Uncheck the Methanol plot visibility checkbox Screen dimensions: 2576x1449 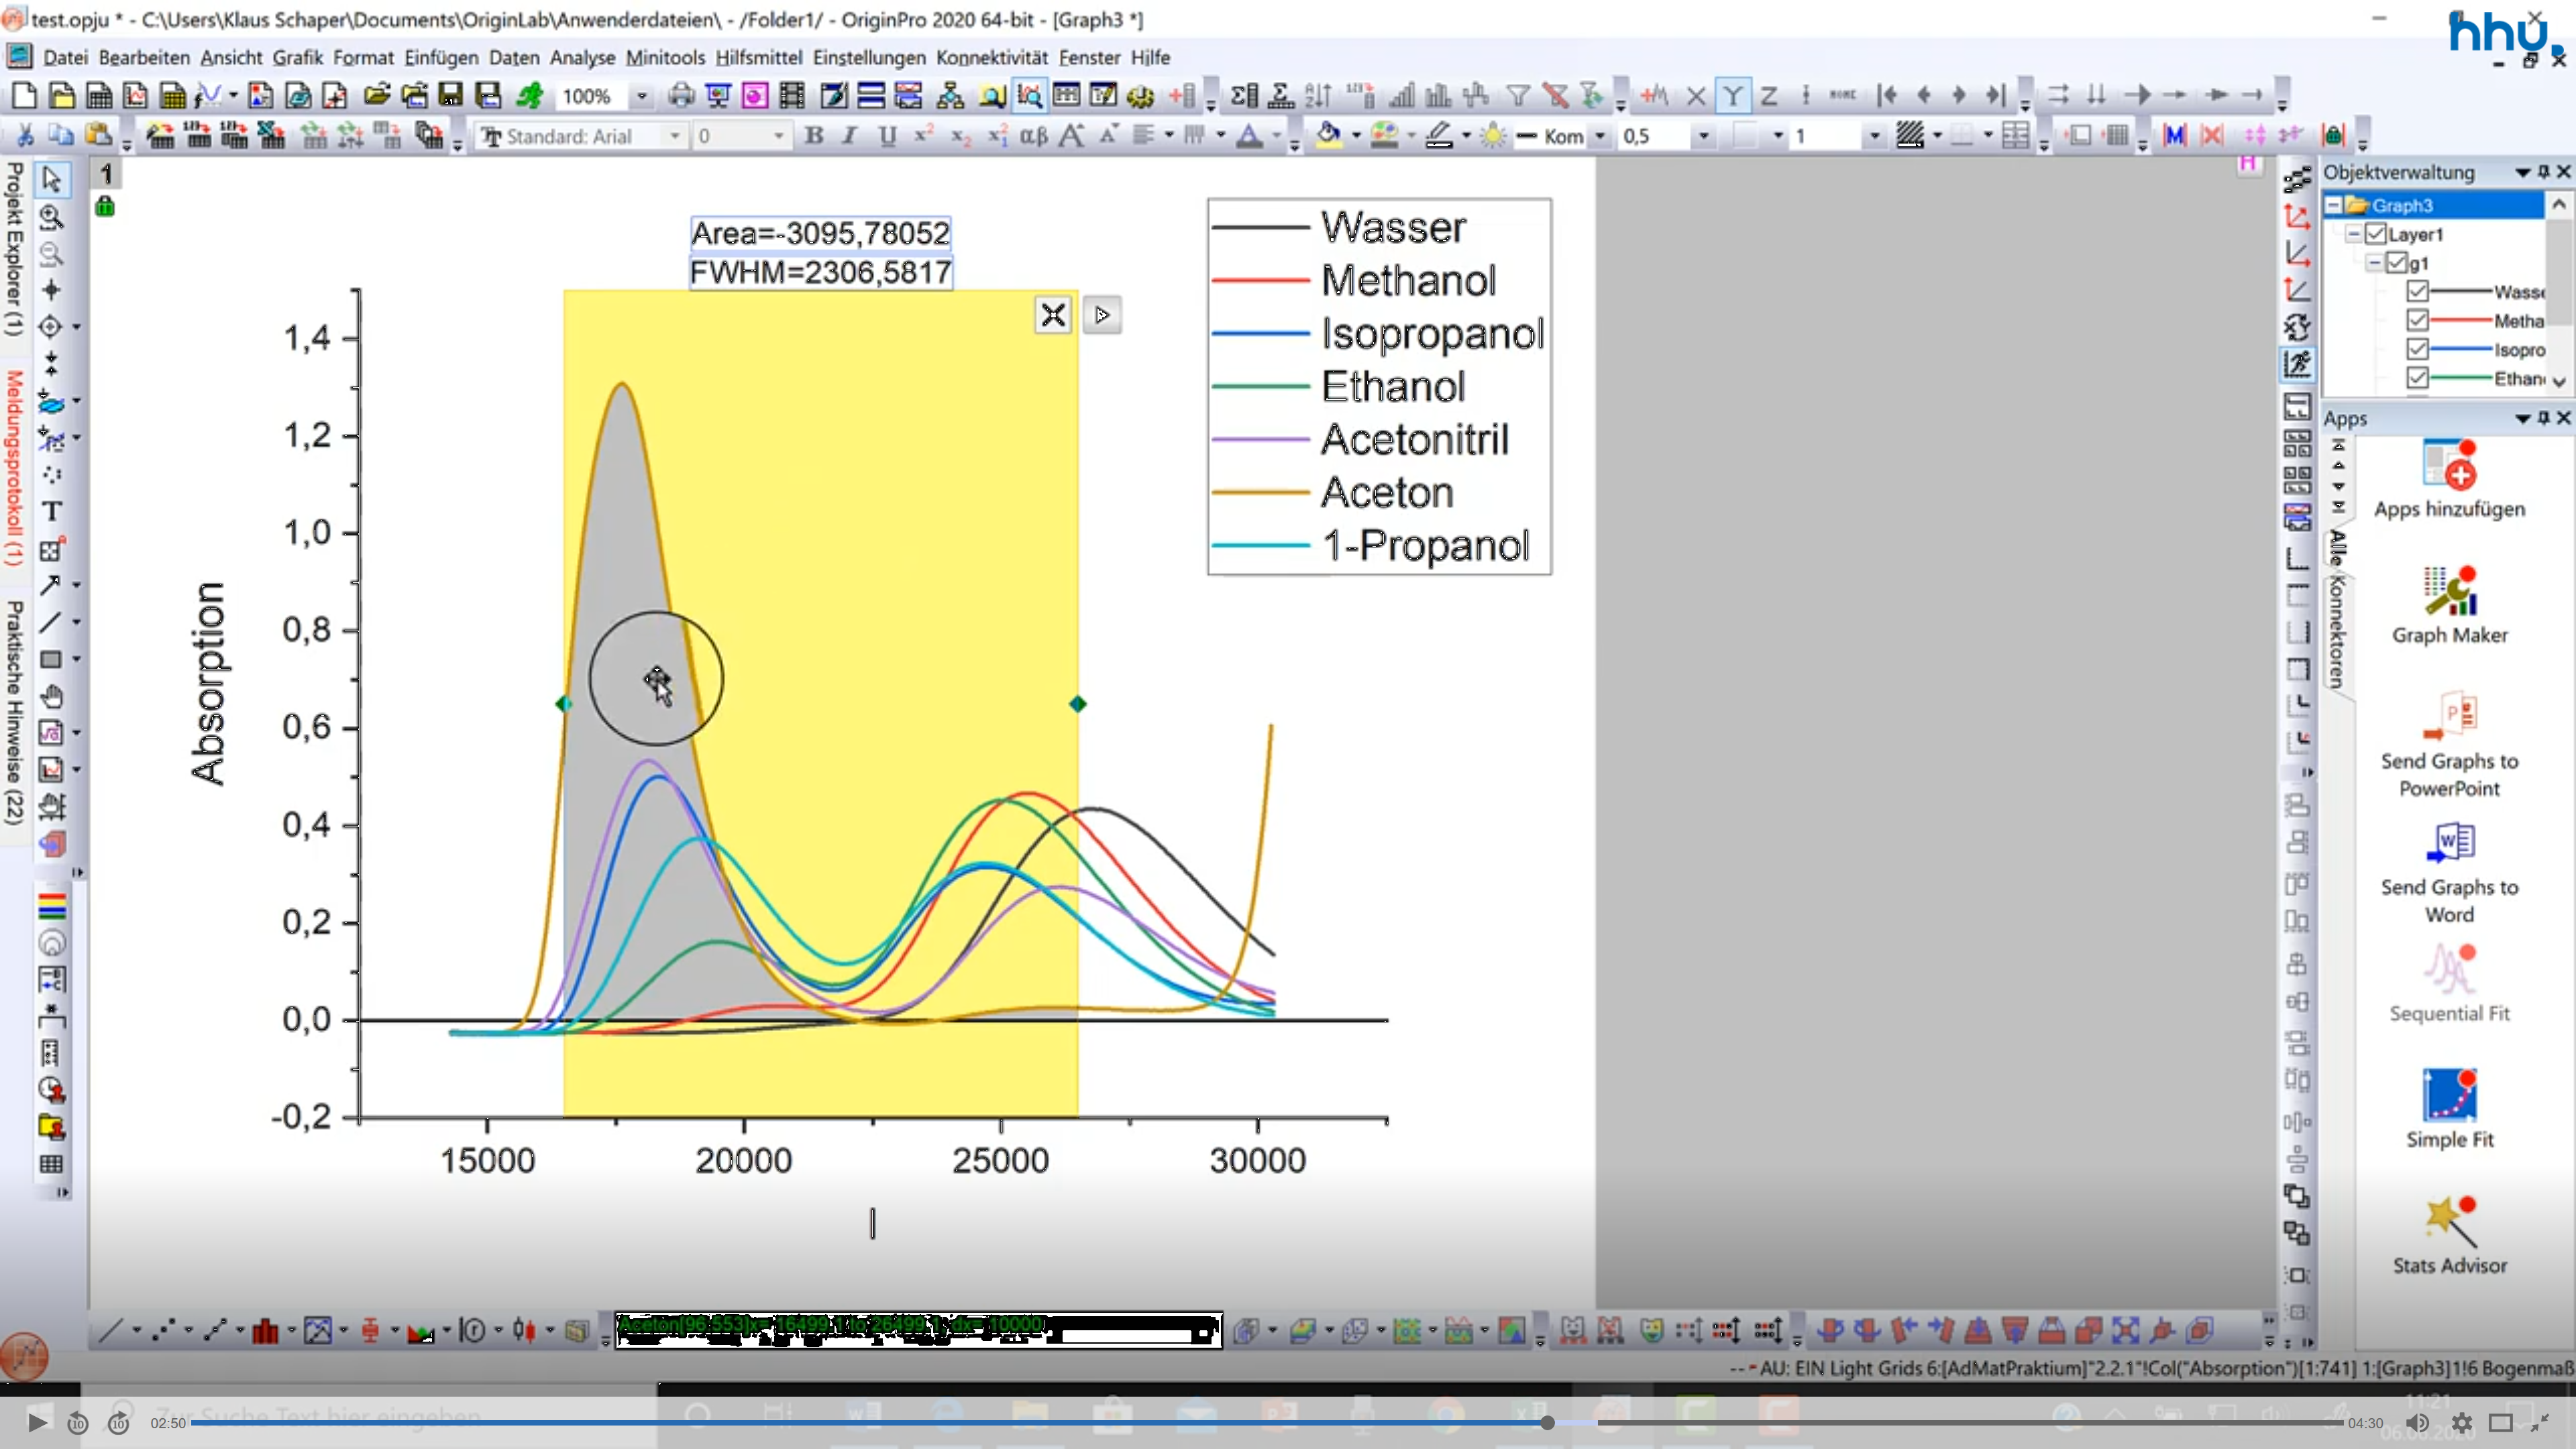2417,321
